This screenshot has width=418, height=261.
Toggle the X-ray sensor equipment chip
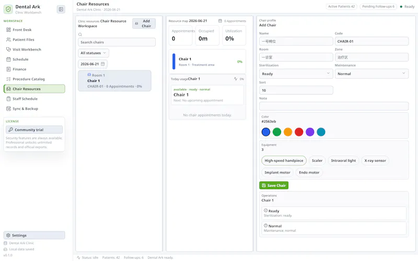click(375, 161)
